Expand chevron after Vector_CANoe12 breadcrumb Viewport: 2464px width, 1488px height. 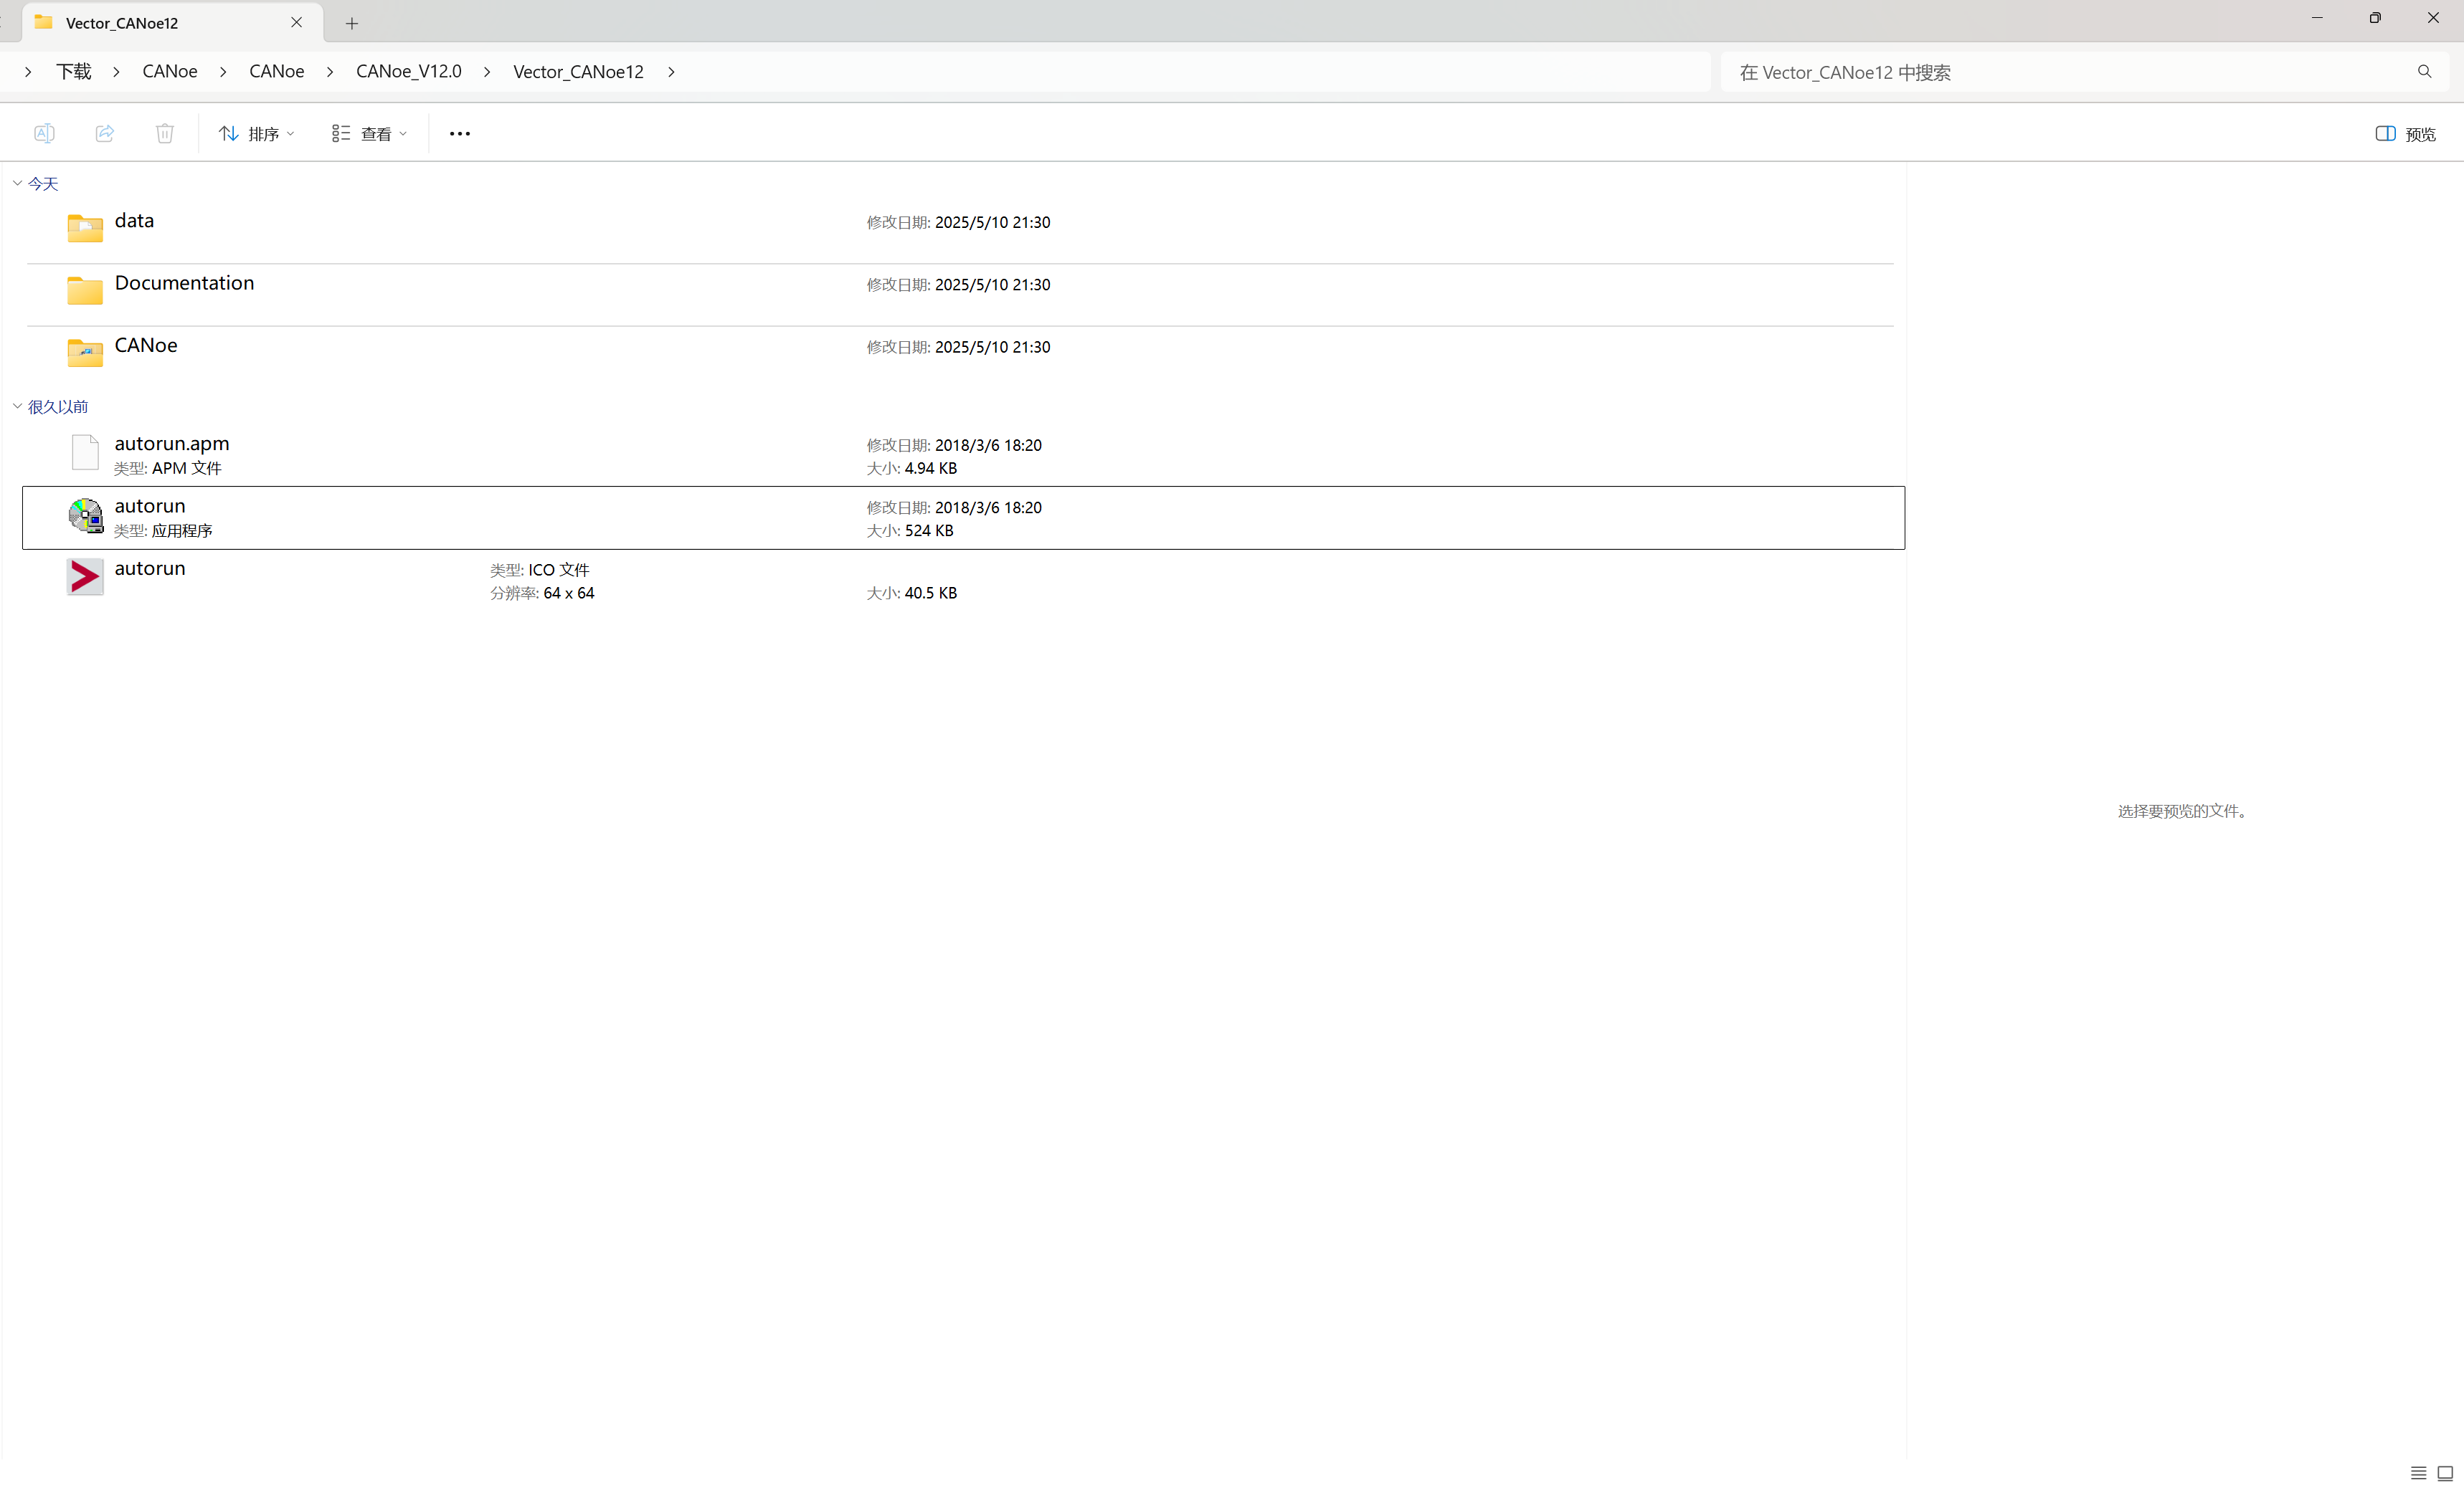coord(671,72)
